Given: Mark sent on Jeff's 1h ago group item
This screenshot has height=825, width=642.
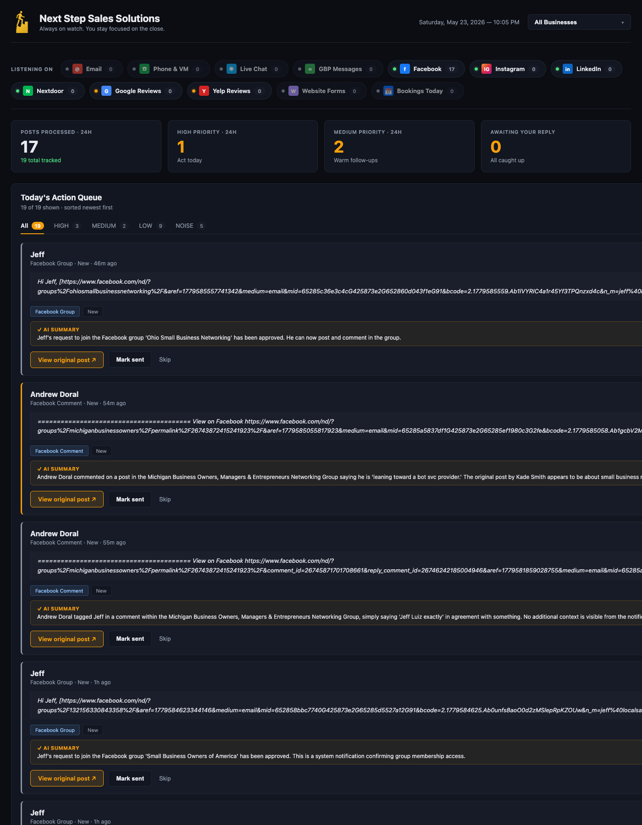Looking at the screenshot, I should tap(130, 778).
